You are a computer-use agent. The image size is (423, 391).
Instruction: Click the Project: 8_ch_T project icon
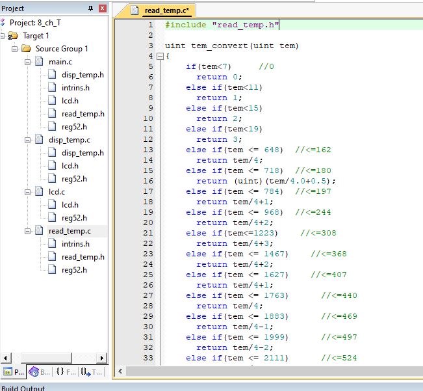pyautogui.click(x=3, y=23)
